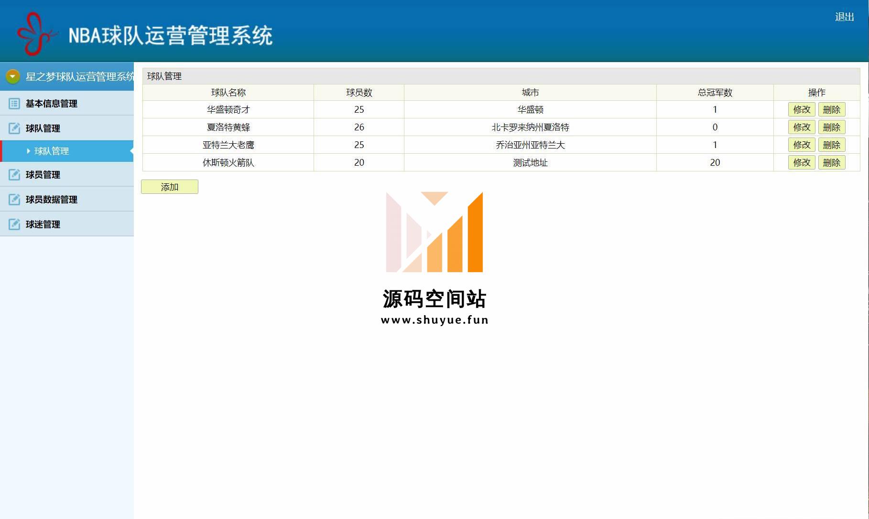The width and height of the screenshot is (869, 519).
Task: Click the edit icon beside the bold 球队管理 sidebar heading
Action: click(14, 128)
